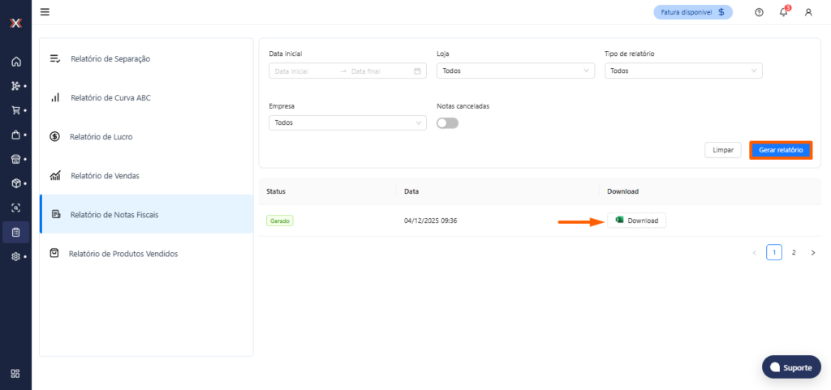Image resolution: width=831 pixels, height=390 pixels.
Task: Open the box/package sidebar icon
Action: coord(15,183)
